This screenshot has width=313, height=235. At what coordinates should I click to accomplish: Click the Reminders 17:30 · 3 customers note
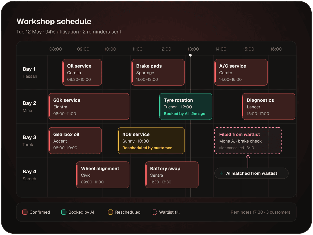pos(260,212)
